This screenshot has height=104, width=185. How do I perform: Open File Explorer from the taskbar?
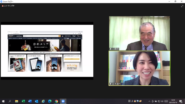tap(16, 101)
